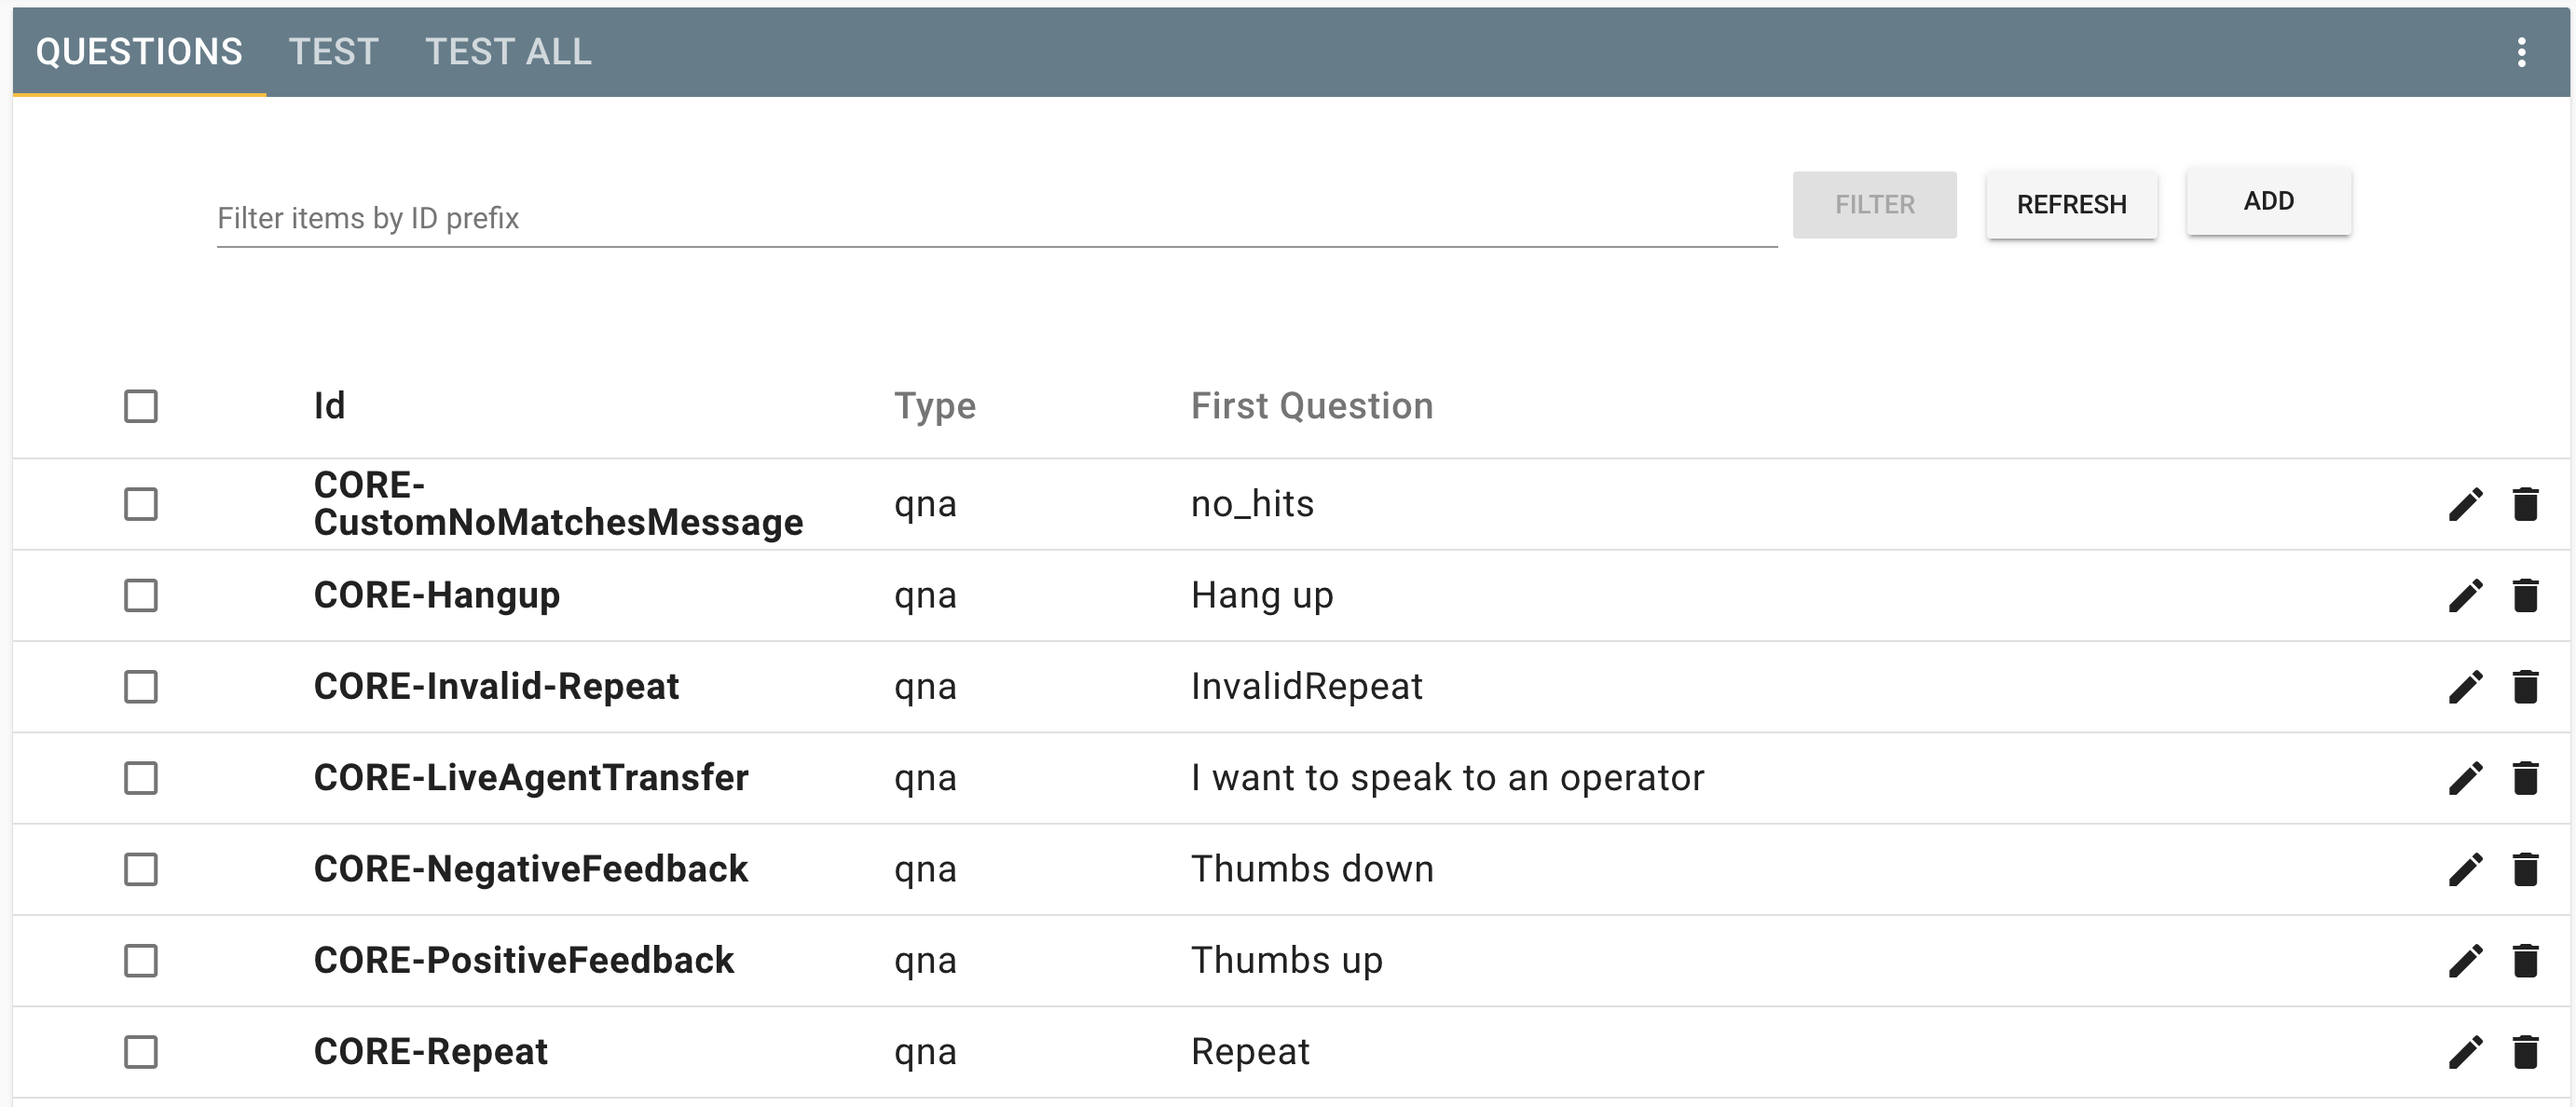This screenshot has height=1107, width=2576.
Task: Switch to the TEST tab
Action: click(333, 52)
